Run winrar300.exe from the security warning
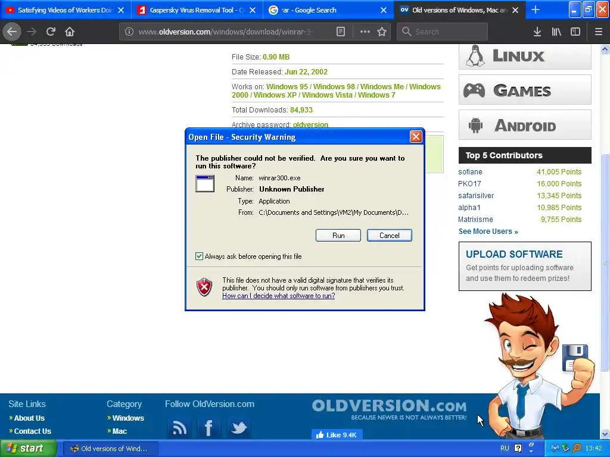The image size is (610, 457). click(338, 236)
